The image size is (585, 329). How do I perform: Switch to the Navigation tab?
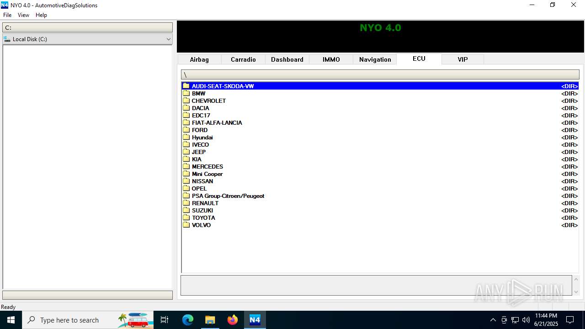pyautogui.click(x=375, y=59)
